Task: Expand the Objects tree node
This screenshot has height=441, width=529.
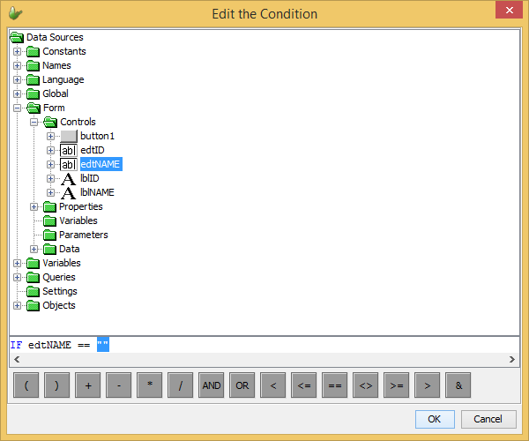Action: pyautogui.click(x=17, y=305)
